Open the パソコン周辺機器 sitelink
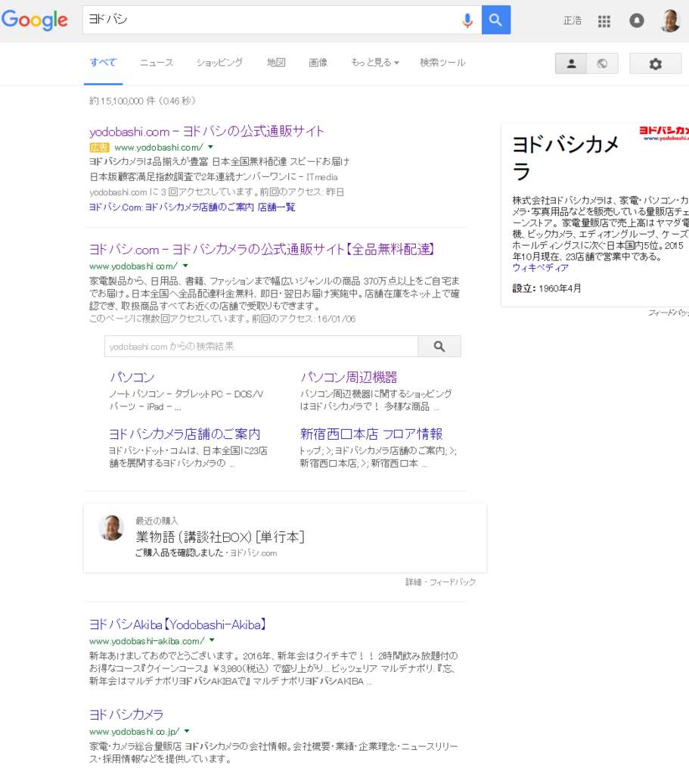This screenshot has height=775, width=689. (349, 377)
